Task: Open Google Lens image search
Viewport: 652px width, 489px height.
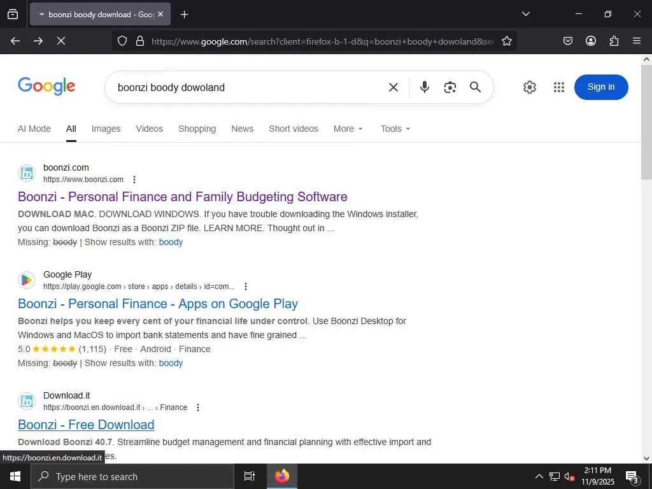Action: 450,87
